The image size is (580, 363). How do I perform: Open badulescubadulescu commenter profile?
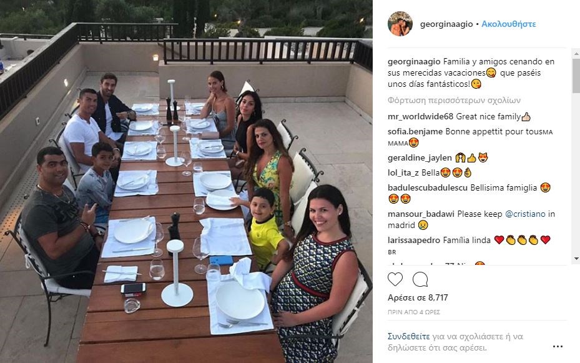tap(428, 187)
